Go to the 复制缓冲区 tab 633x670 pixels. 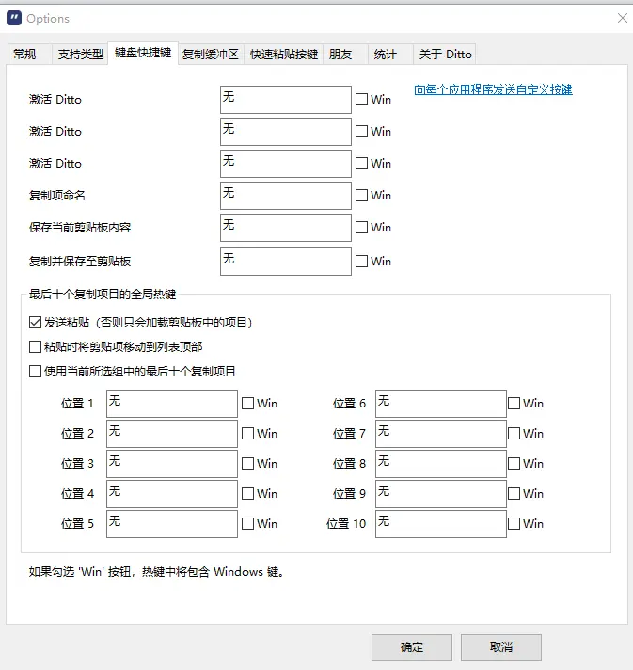[x=211, y=55]
